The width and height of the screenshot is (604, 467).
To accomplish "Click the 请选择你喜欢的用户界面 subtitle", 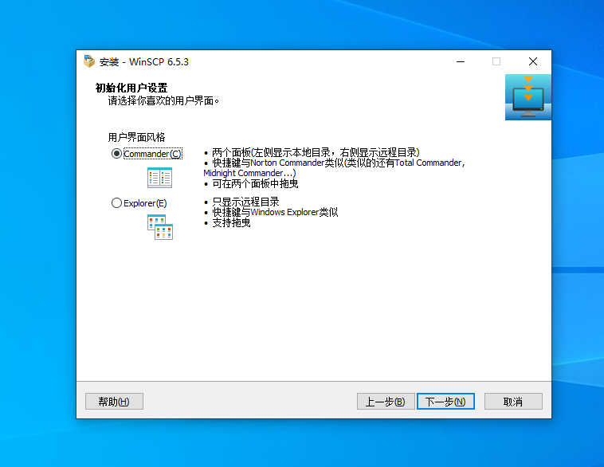I will tap(163, 101).
